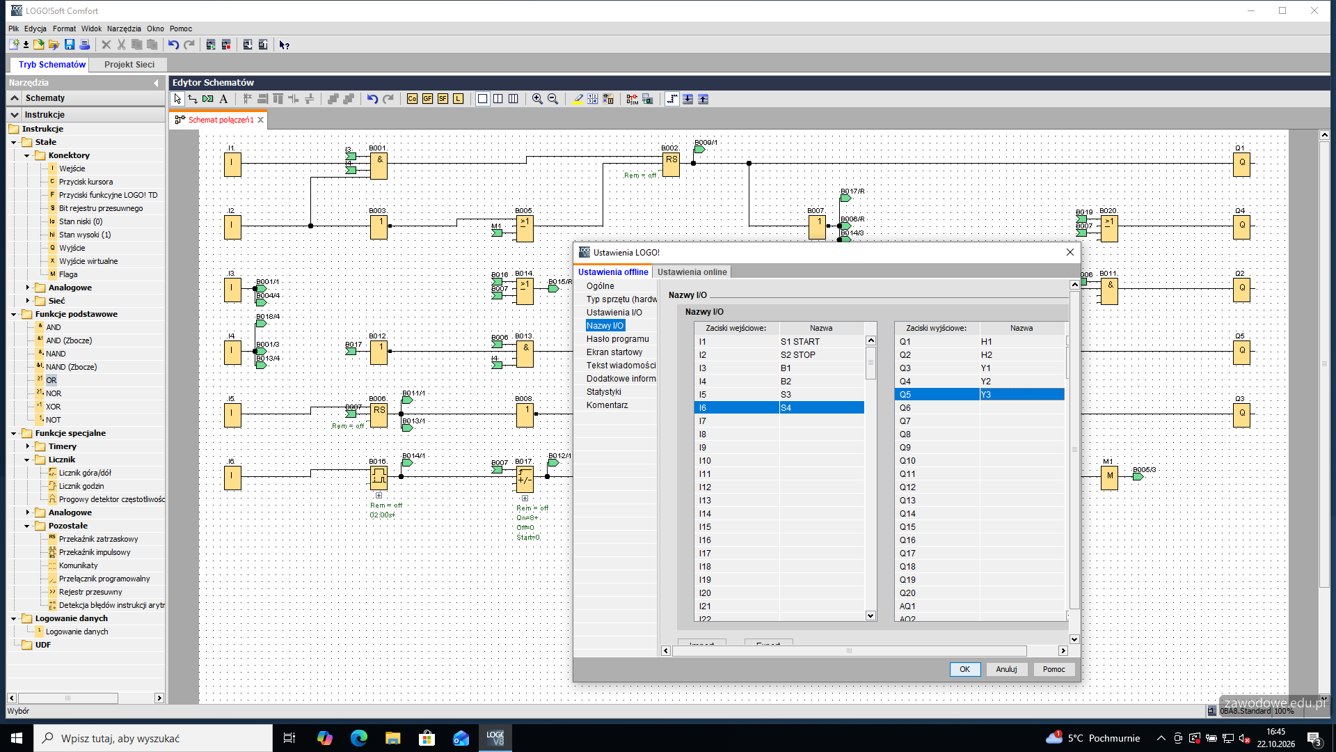Select Hasło programu in settings list
The width and height of the screenshot is (1336, 752).
click(617, 339)
